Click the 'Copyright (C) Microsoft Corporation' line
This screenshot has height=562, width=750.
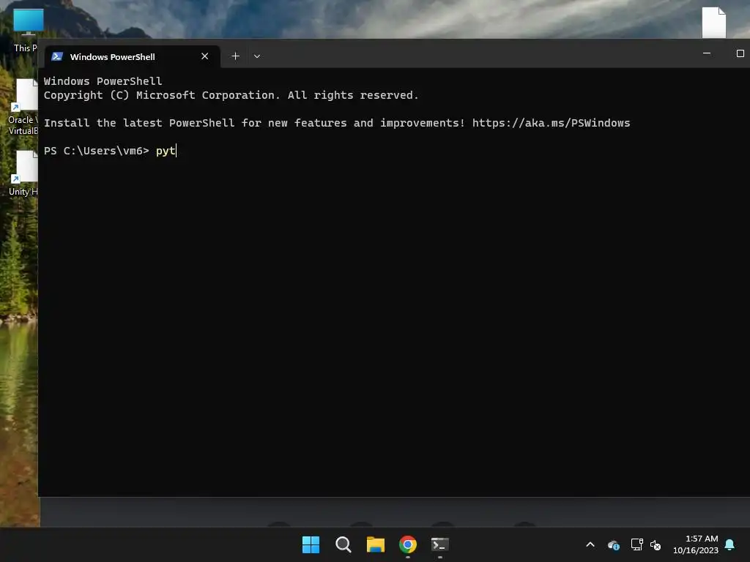[231, 95]
